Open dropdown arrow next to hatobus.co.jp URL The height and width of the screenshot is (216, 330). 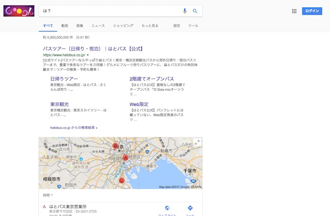tap(88, 55)
